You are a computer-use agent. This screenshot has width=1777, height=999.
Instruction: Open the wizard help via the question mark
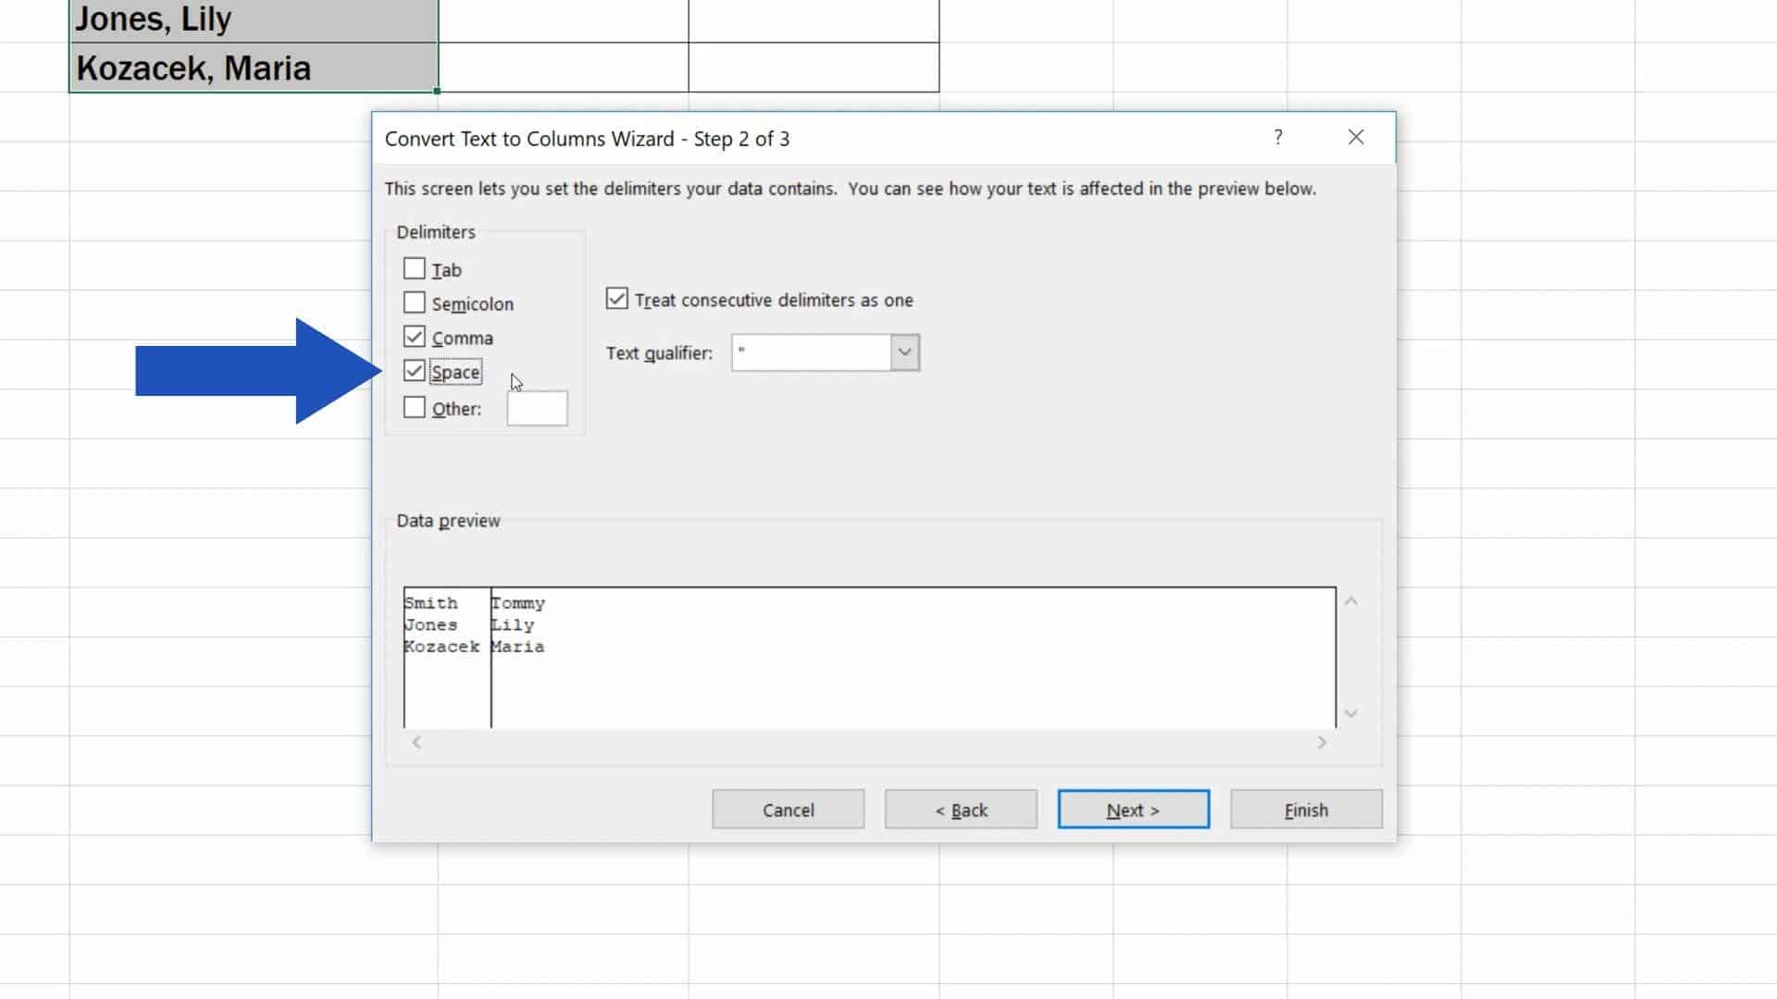[x=1278, y=137]
